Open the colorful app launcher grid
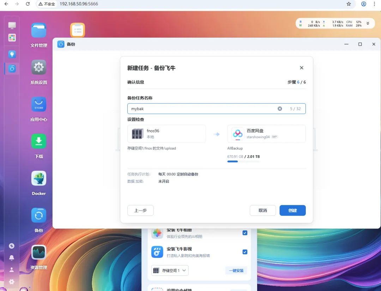The width and height of the screenshot is (381, 291). (x=12, y=38)
